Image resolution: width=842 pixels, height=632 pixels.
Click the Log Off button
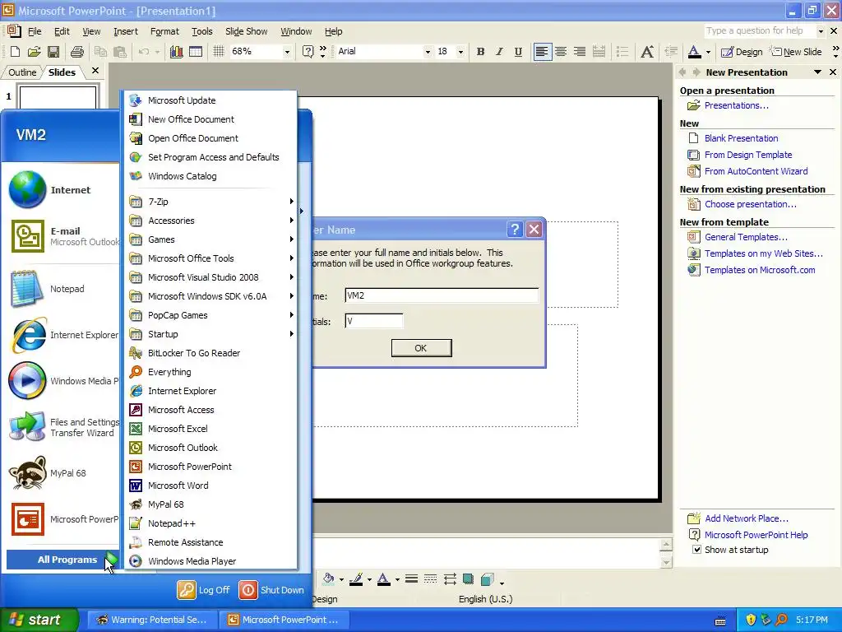point(204,589)
